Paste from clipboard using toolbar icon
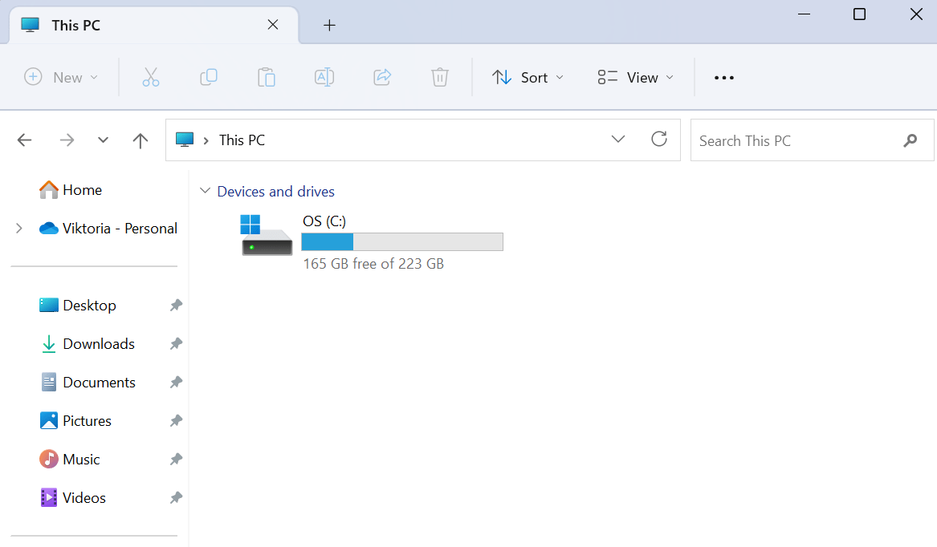This screenshot has width=937, height=547. 267,77
